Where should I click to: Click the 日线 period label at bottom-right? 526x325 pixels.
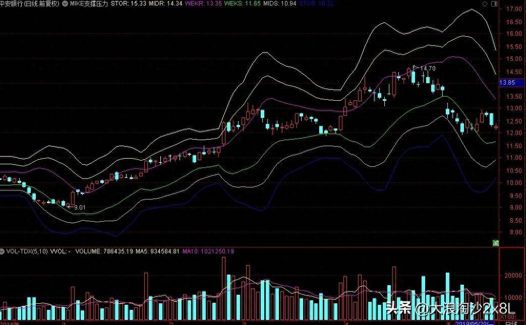[511, 323]
